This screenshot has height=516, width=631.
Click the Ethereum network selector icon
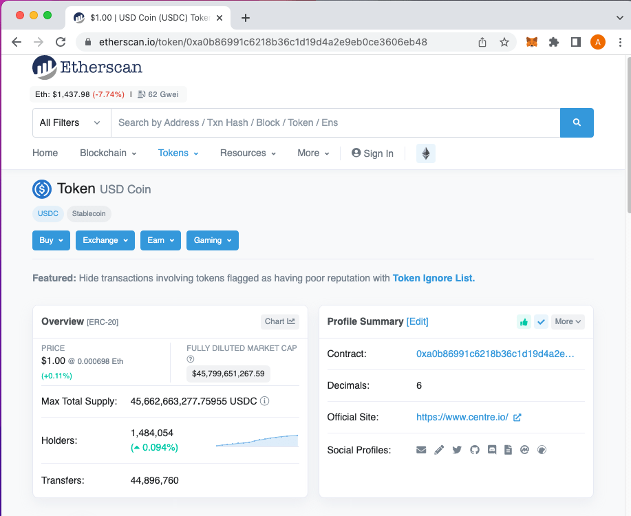pos(425,153)
